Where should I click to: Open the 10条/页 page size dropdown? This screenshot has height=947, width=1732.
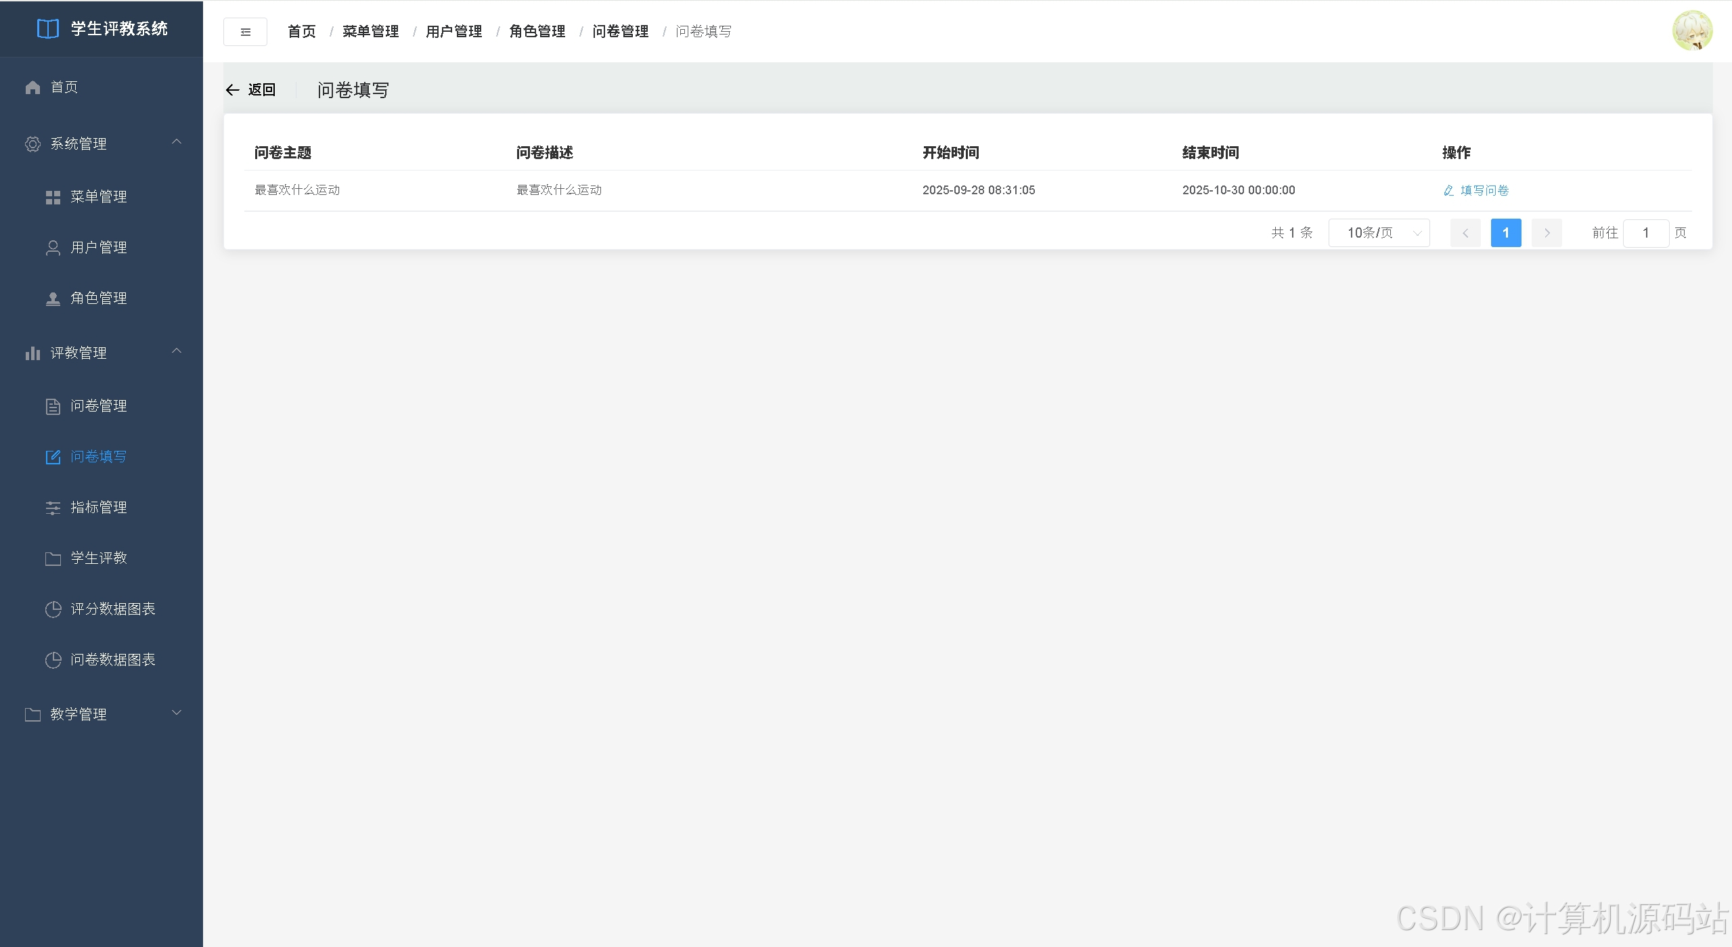pyautogui.click(x=1379, y=233)
